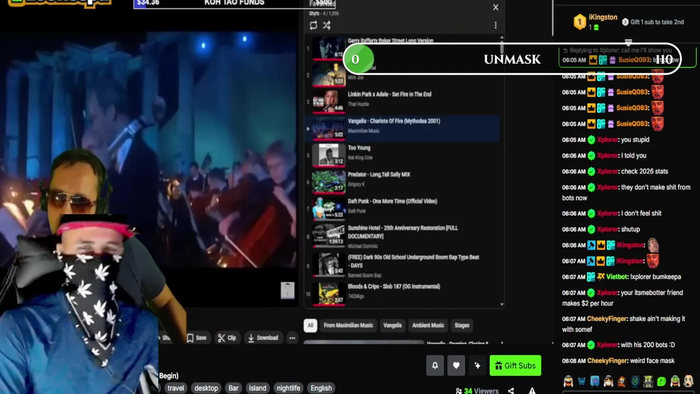This screenshot has width=700, height=394.
Task: Click the Gift Subs button
Action: [516, 366]
